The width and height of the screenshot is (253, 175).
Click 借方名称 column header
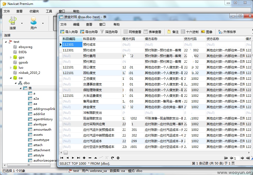pos(164,39)
